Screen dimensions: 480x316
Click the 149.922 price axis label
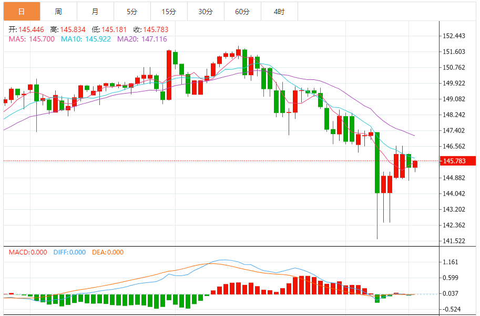(x=454, y=83)
